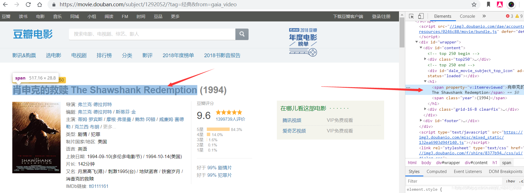Open the Event Listeners pane tab

[468, 172]
